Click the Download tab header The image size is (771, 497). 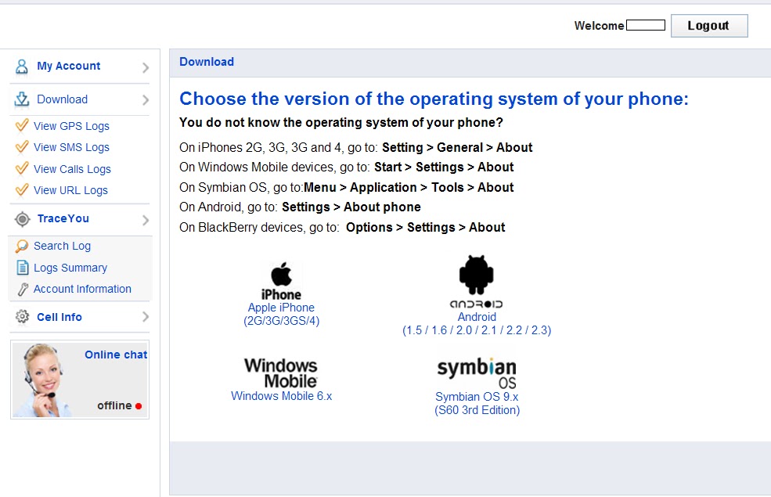pyautogui.click(x=207, y=62)
